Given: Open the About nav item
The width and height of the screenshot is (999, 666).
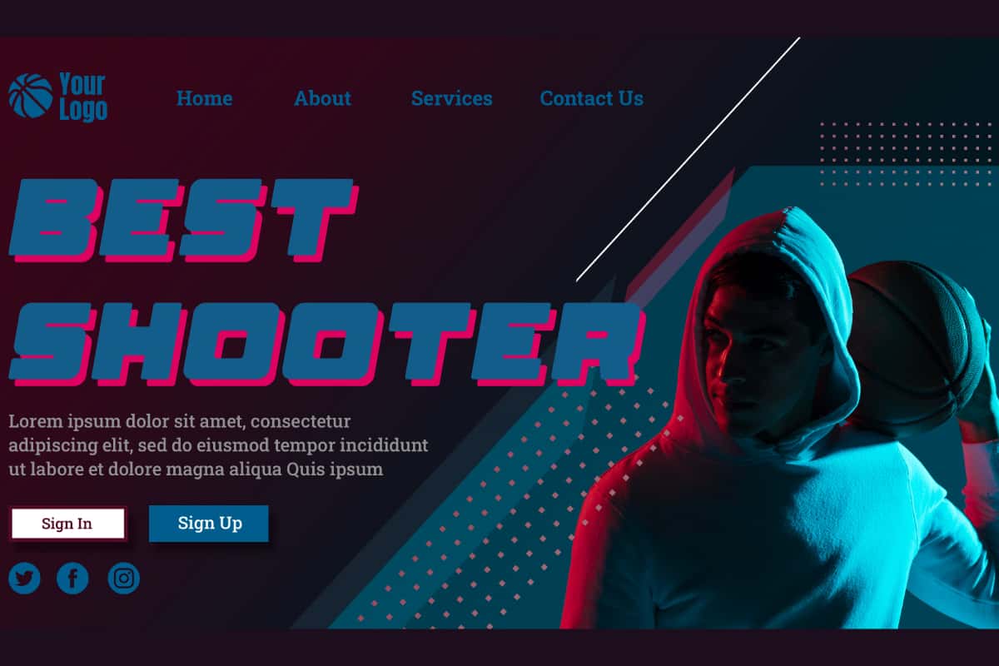Looking at the screenshot, I should pos(322,98).
